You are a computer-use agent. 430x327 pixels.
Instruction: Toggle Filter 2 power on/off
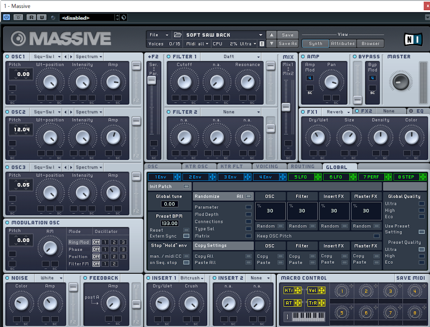169,112
